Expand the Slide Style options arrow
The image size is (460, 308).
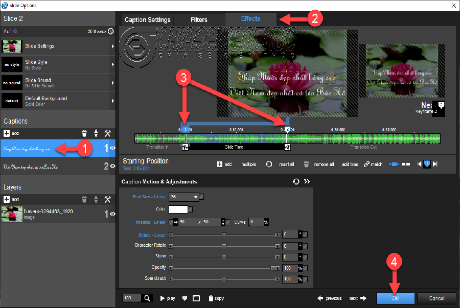coord(112,64)
